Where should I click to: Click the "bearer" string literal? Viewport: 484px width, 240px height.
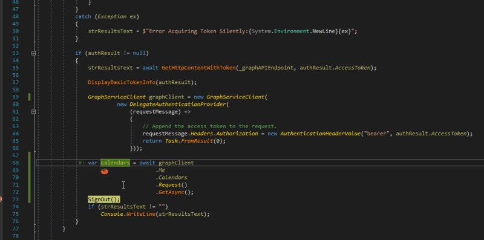click(x=376, y=134)
